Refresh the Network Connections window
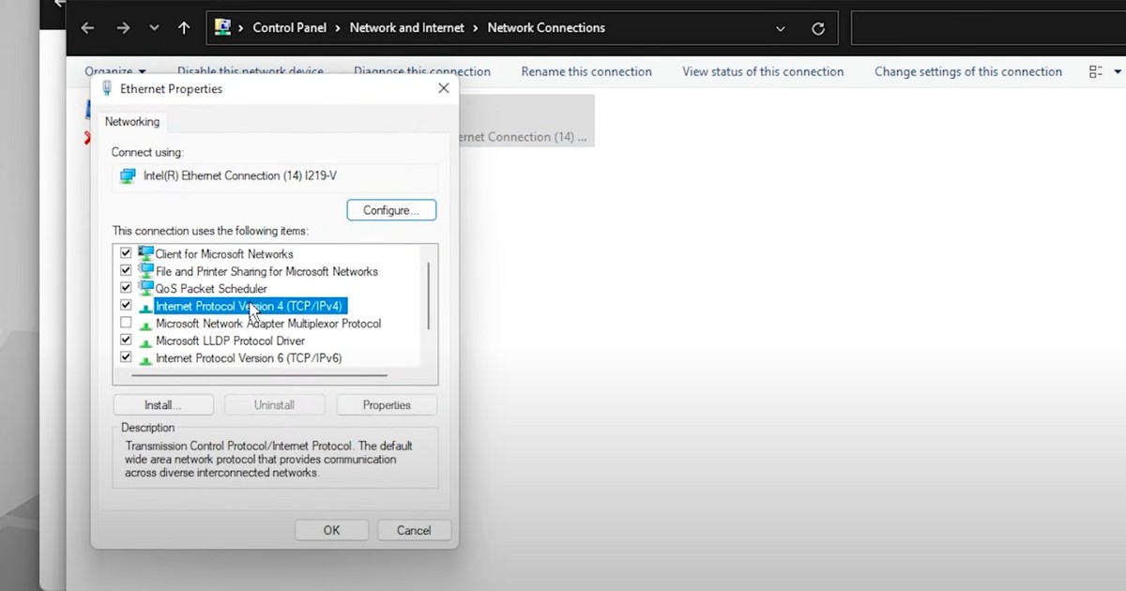This screenshot has height=591, width=1126. 818,28
